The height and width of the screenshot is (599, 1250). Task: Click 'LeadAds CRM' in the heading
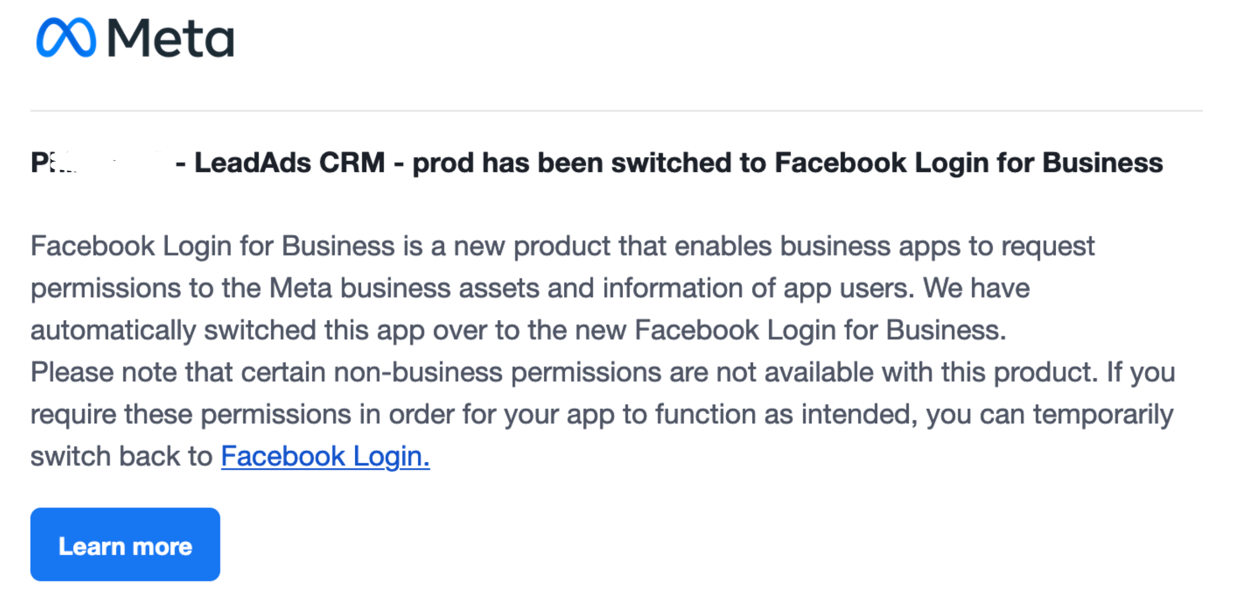pyautogui.click(x=290, y=162)
